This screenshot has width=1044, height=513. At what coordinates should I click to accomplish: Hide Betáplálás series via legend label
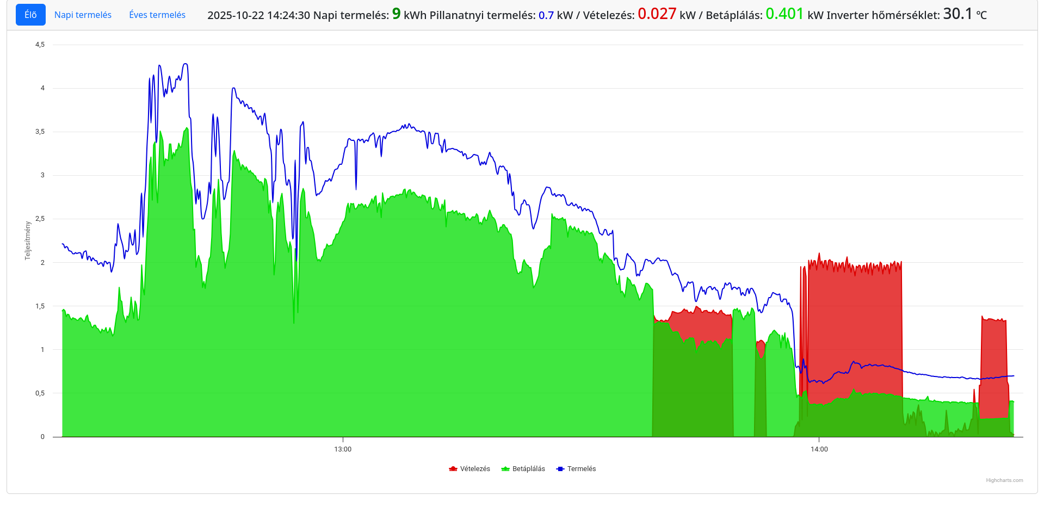pos(528,469)
